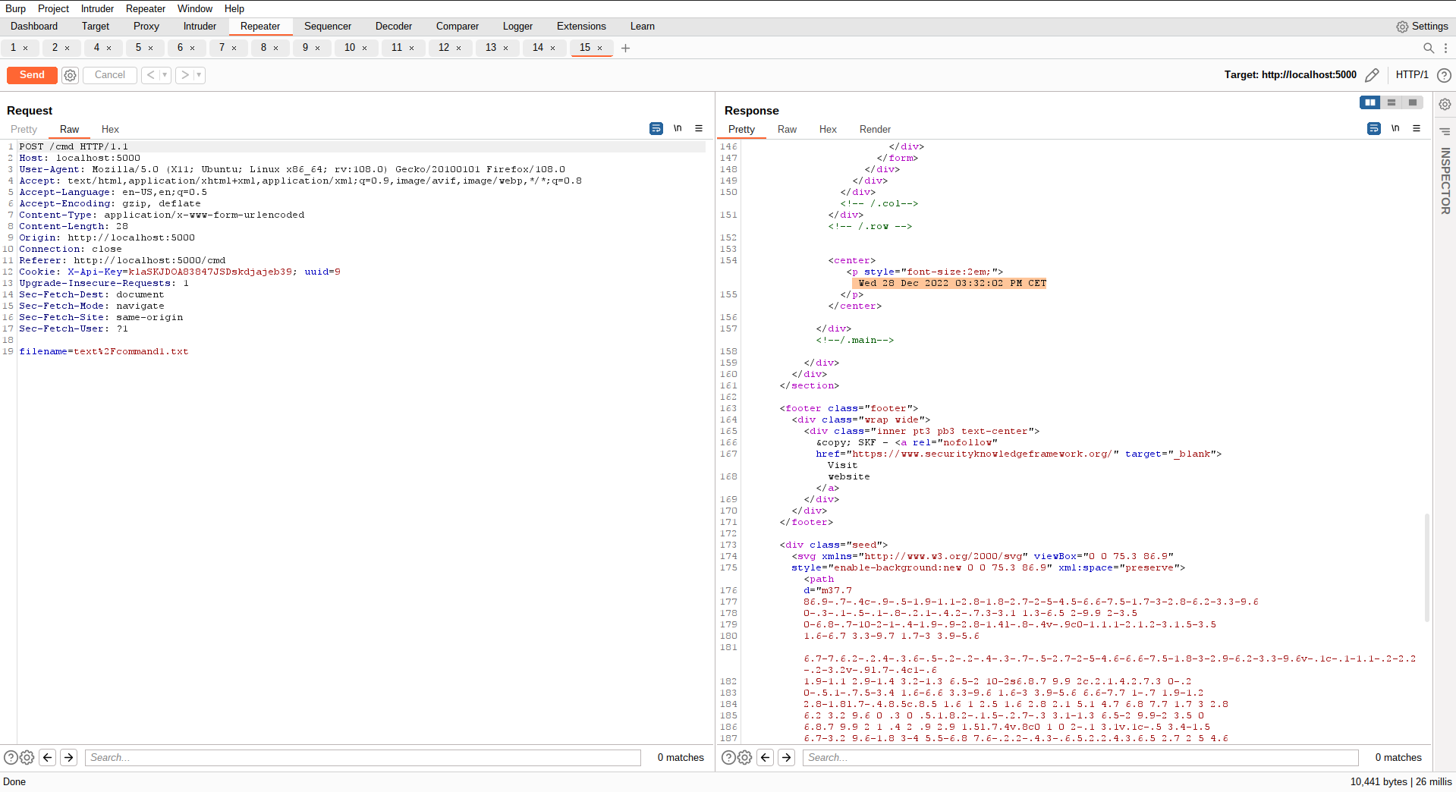
Task: Open history dropdown next to forward arrow
Action: click(199, 75)
